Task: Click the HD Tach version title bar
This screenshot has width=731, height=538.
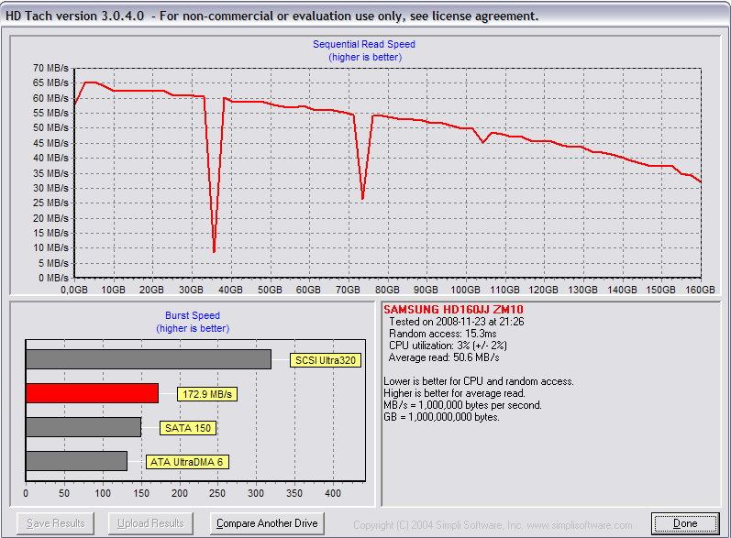Action: coord(365,16)
